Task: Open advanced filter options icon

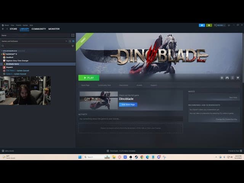Action: (73, 46)
